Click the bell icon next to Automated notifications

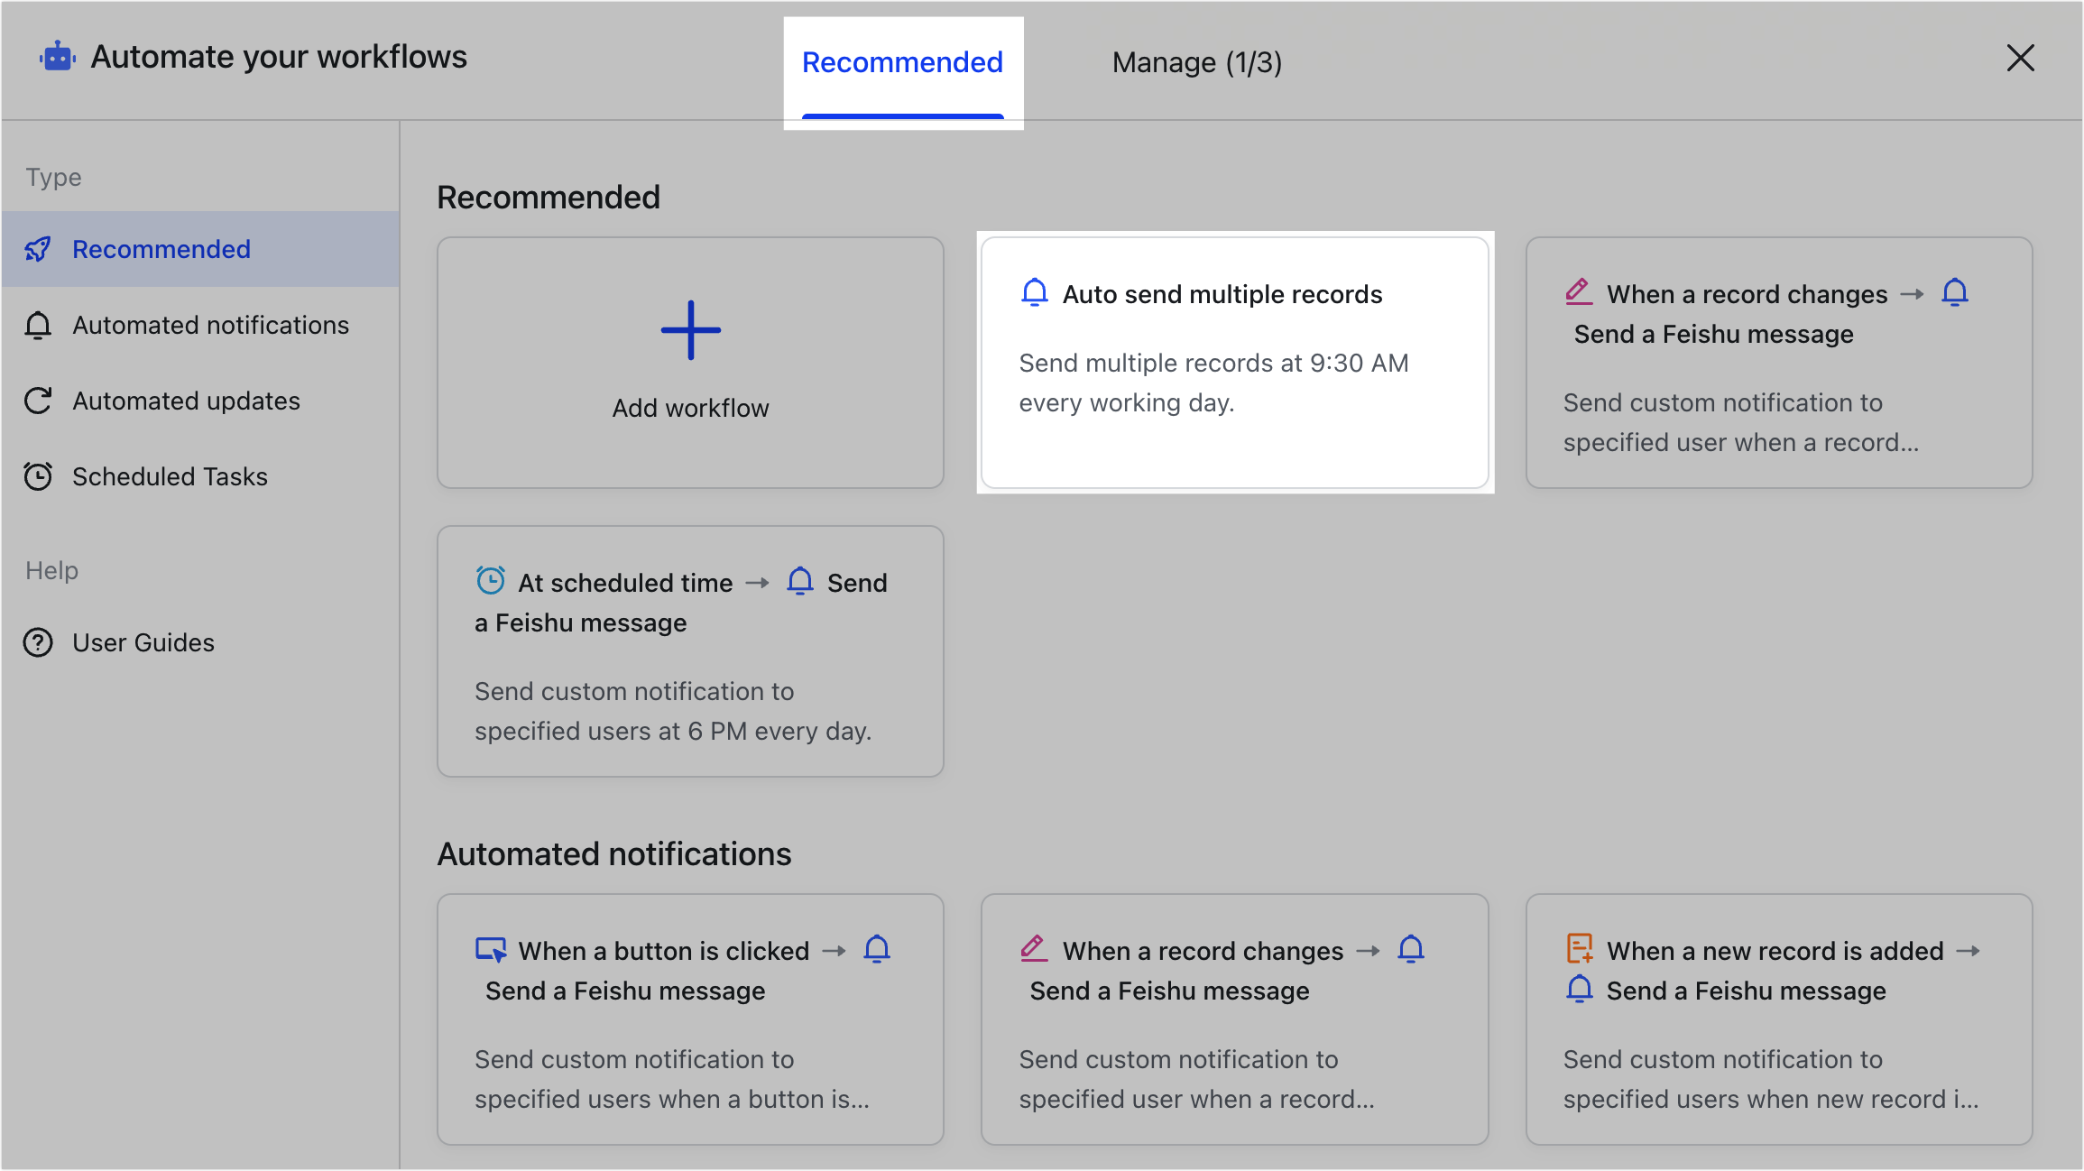[38, 326]
